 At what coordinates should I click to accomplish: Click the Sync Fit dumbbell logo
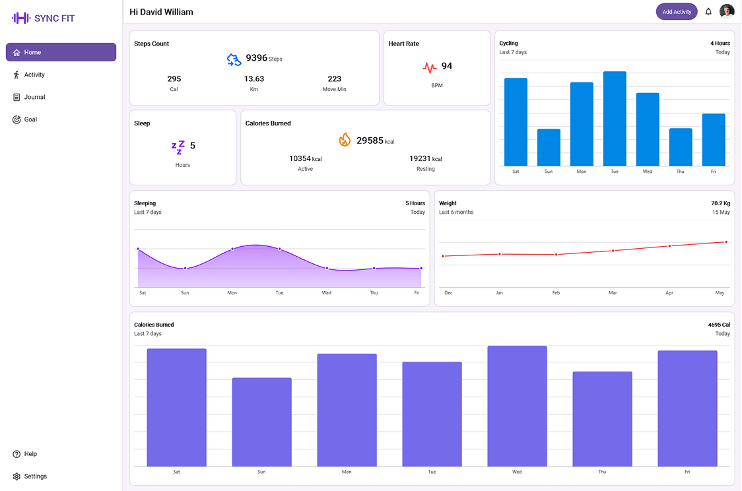[21, 18]
